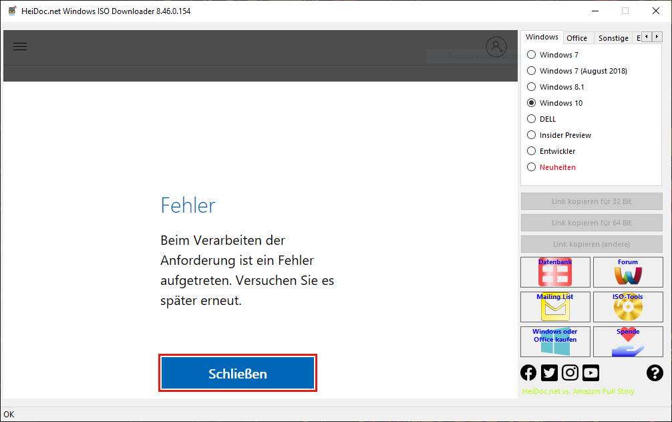Click the OK status bar text
This screenshot has height=422, width=672.
(9, 414)
